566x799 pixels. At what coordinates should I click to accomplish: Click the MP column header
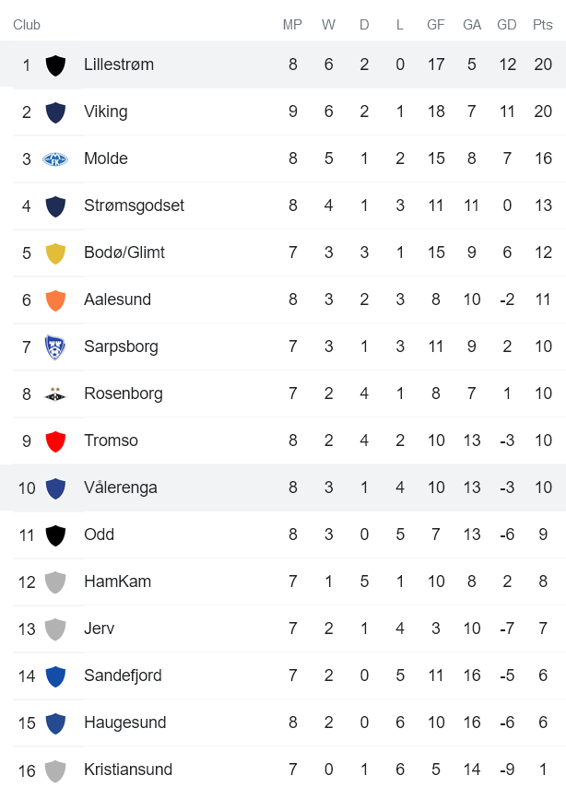click(292, 25)
